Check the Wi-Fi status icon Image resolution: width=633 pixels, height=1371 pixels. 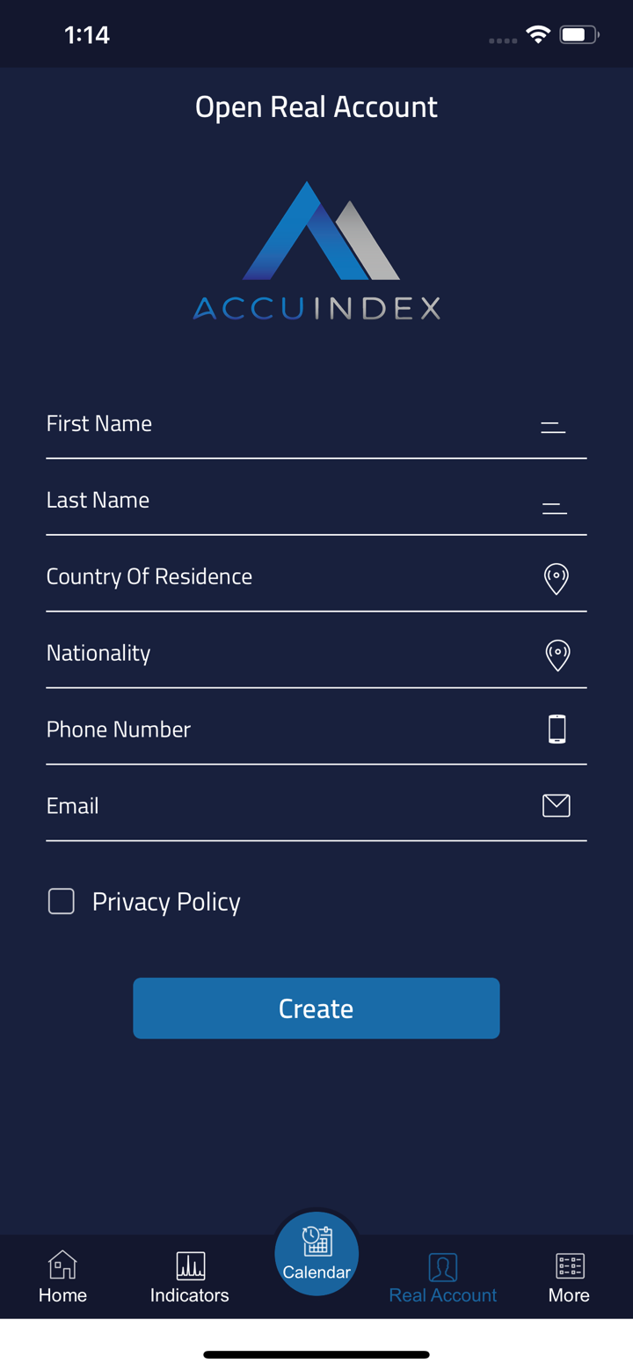coord(537,35)
